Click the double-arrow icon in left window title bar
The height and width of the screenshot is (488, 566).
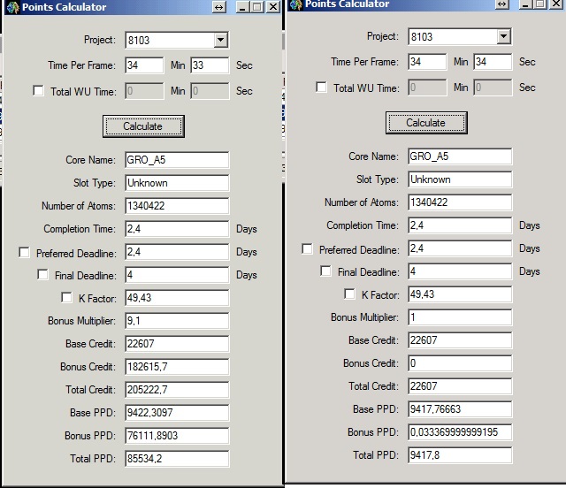click(219, 7)
